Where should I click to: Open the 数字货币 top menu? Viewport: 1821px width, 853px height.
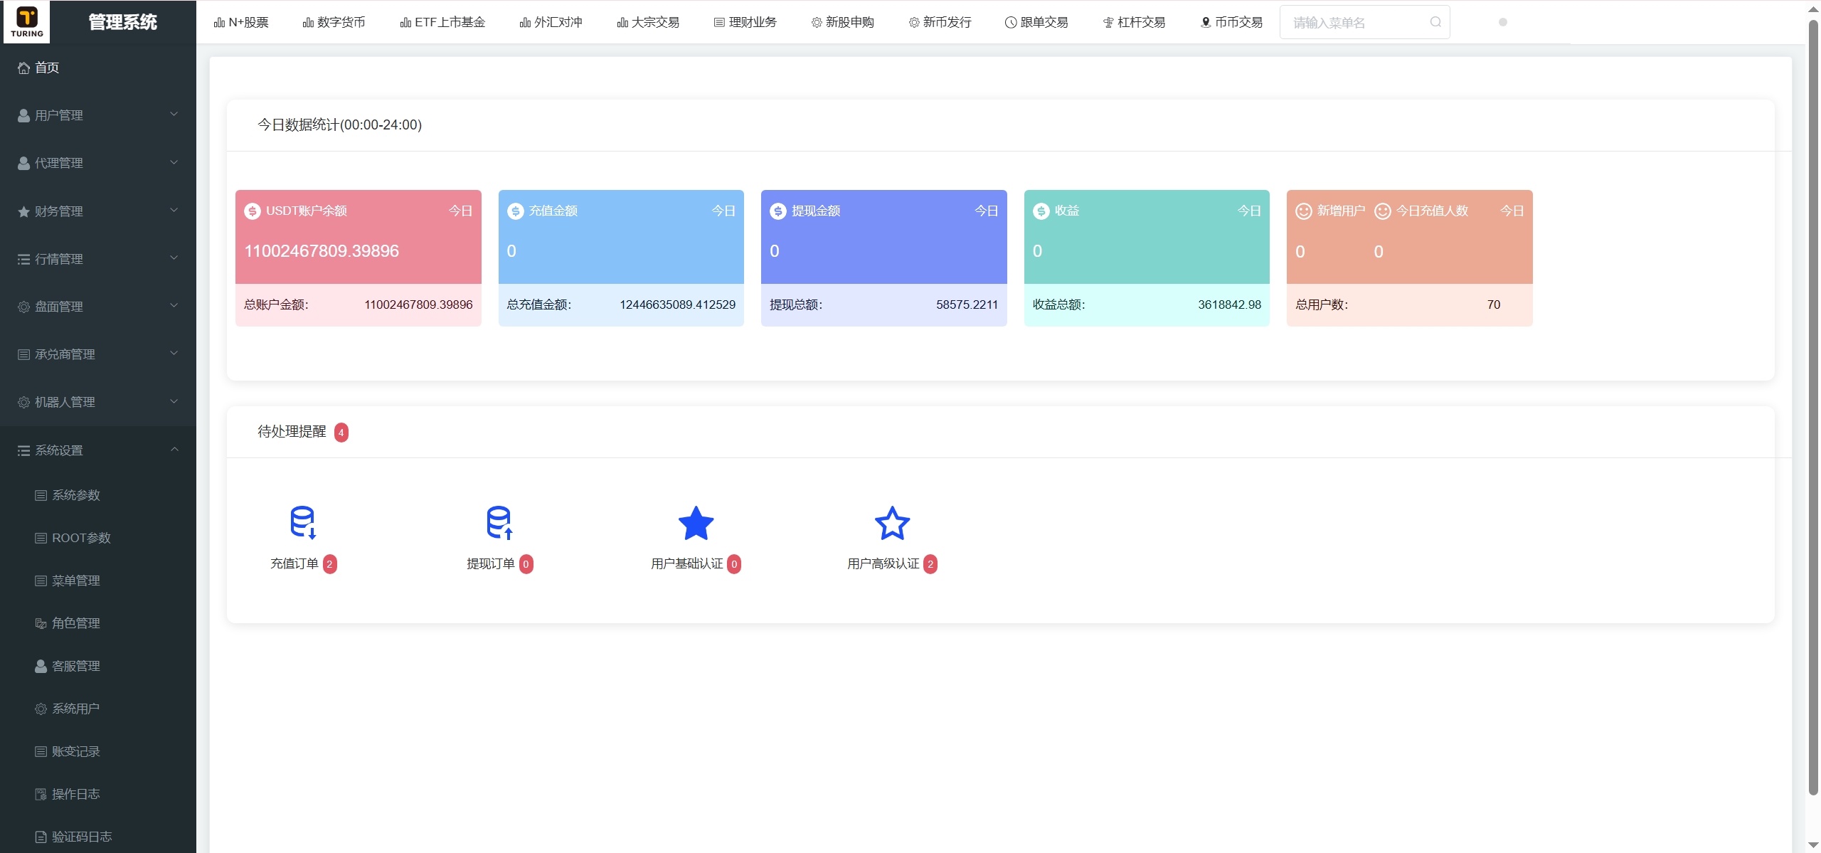point(334,23)
